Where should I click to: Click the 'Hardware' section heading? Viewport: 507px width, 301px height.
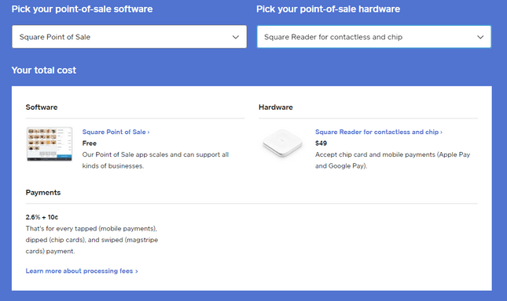click(275, 107)
